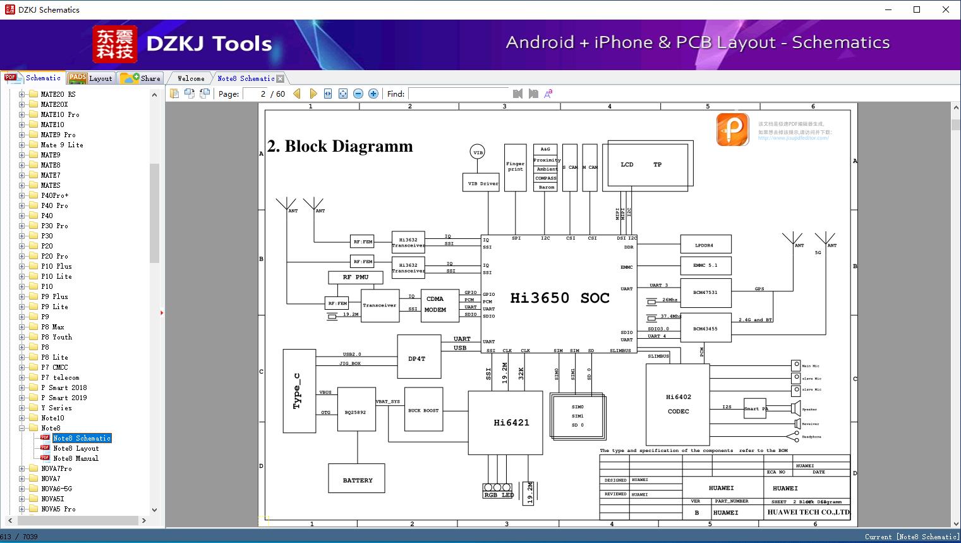Viewport: 961px width, 543px height.
Task: Close the Note8 Schematic tab
Action: [x=281, y=79]
